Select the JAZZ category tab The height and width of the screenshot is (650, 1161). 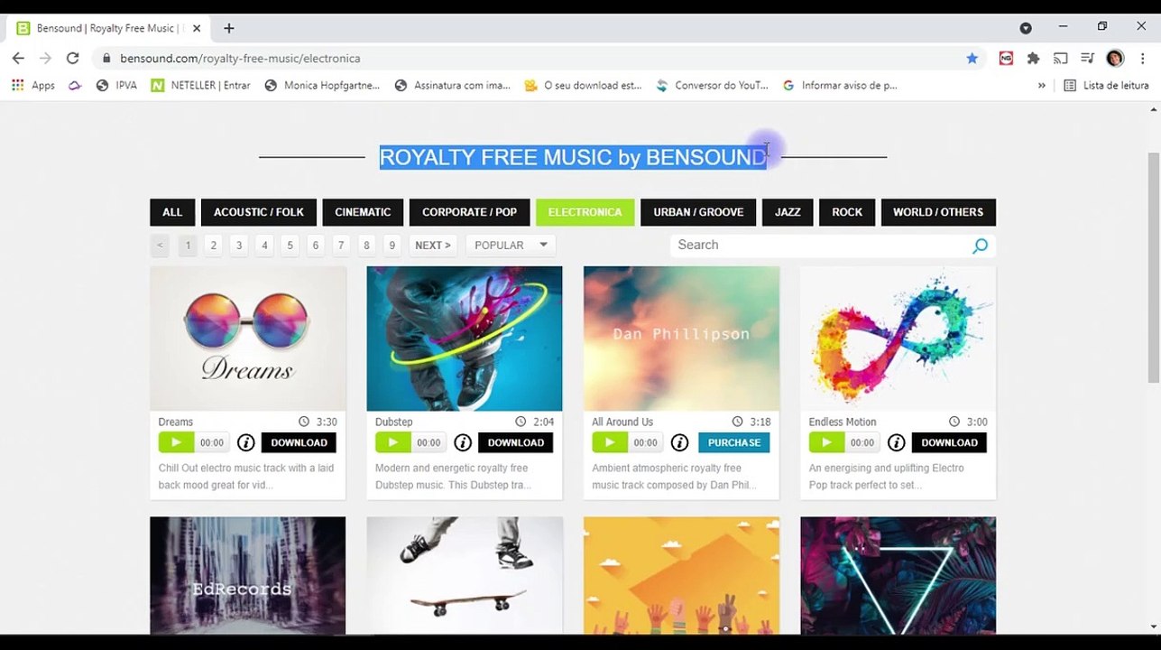(x=788, y=212)
